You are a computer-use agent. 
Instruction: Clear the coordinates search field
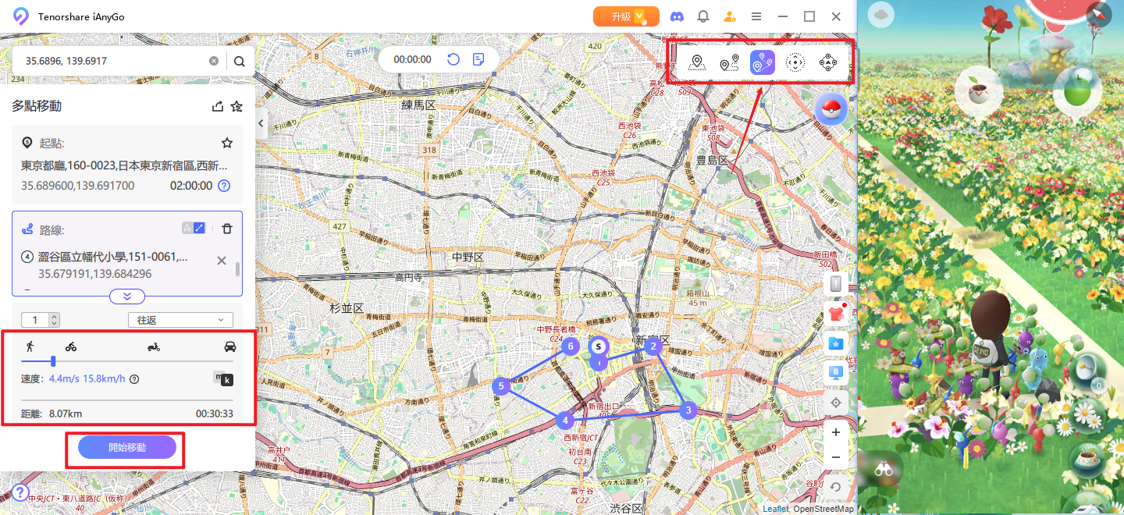214,61
